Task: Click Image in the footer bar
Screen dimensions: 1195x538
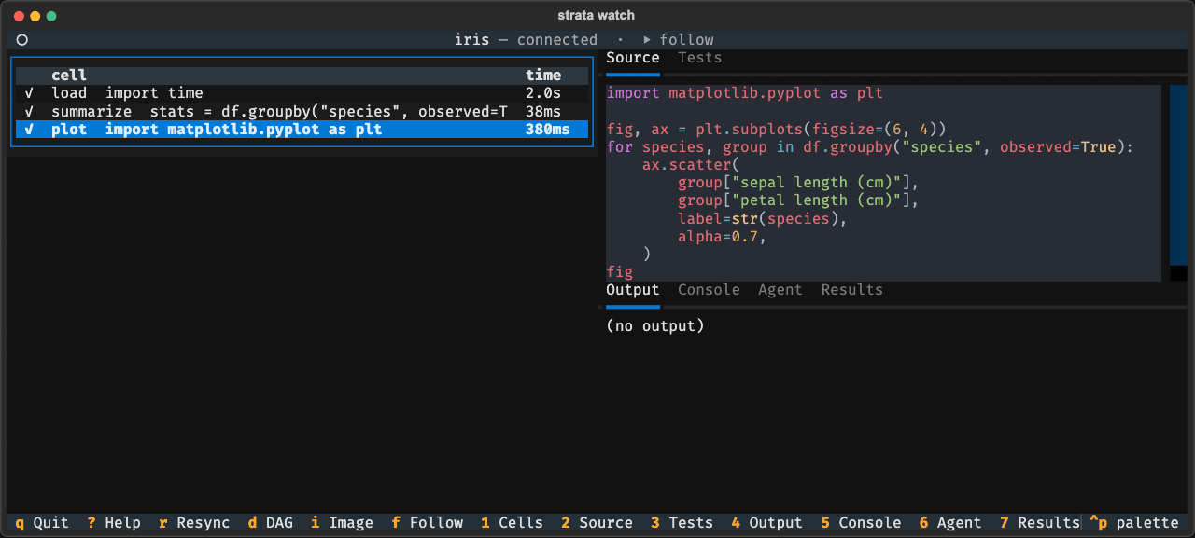Action: 342,523
